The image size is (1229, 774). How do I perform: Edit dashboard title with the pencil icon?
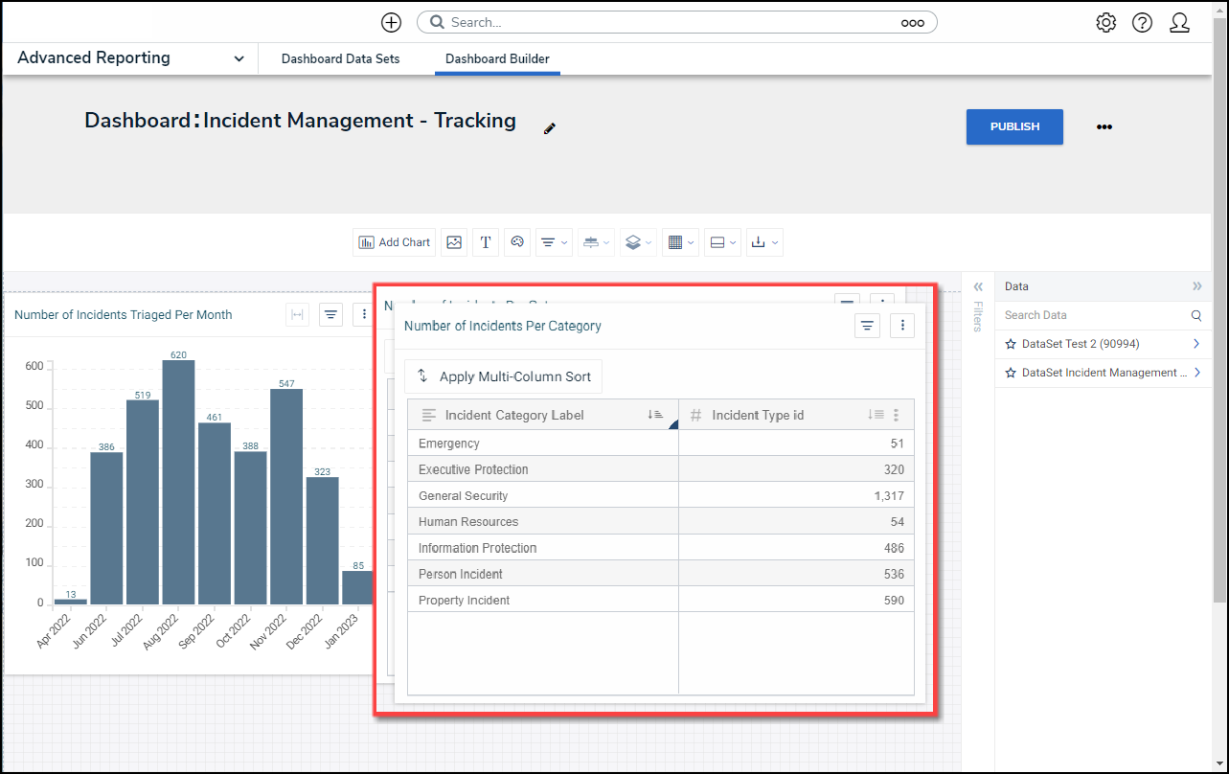point(550,128)
